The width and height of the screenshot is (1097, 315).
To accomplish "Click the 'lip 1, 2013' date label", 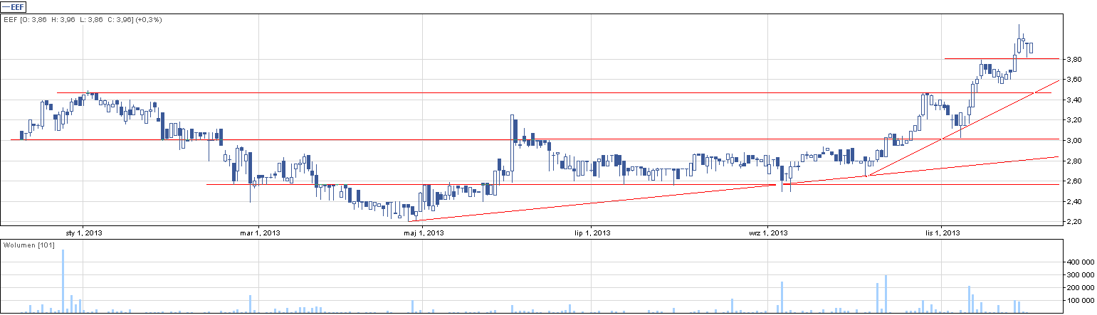I will click(x=594, y=233).
